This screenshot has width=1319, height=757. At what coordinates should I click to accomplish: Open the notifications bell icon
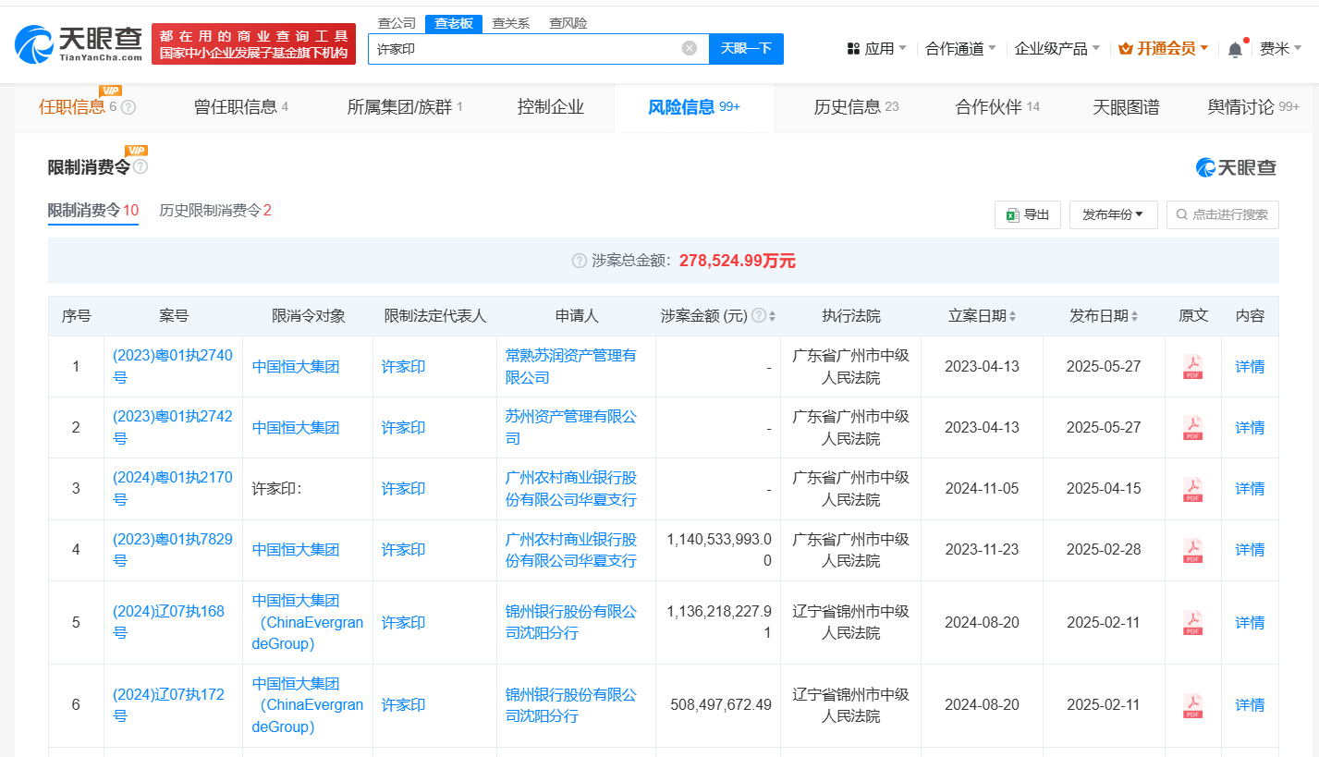tap(1233, 48)
